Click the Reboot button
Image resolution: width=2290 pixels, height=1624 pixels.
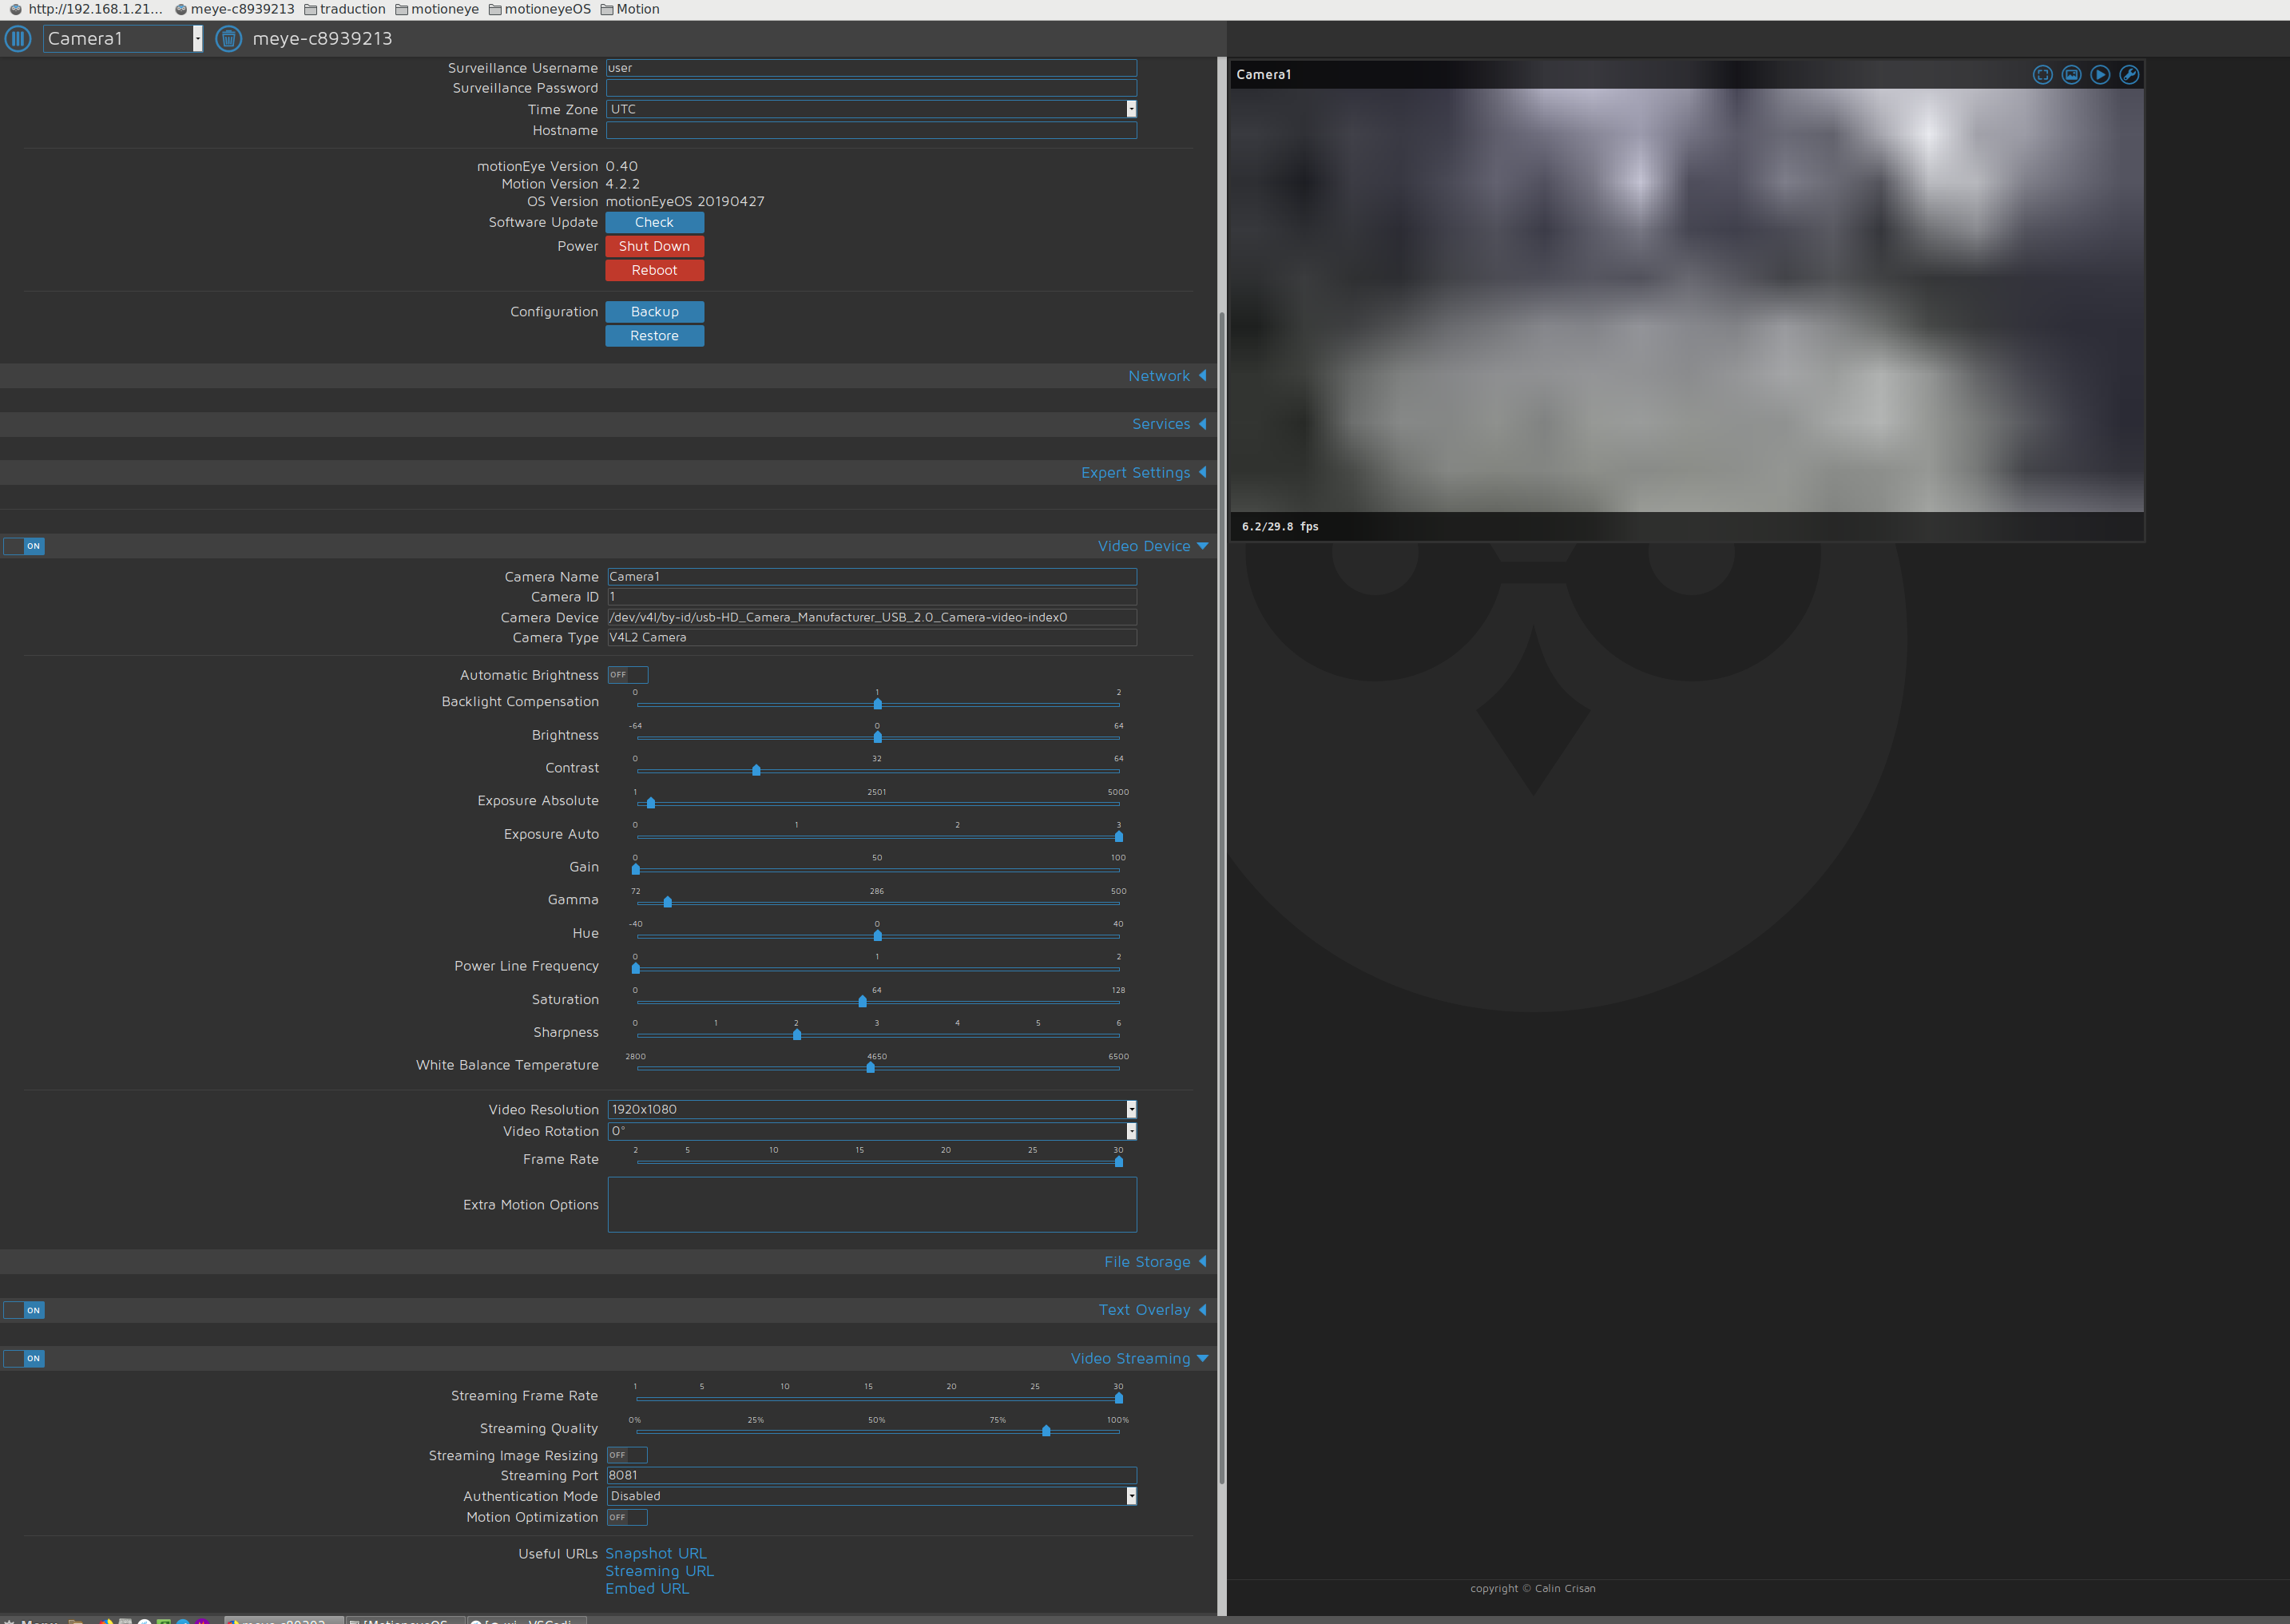click(654, 270)
